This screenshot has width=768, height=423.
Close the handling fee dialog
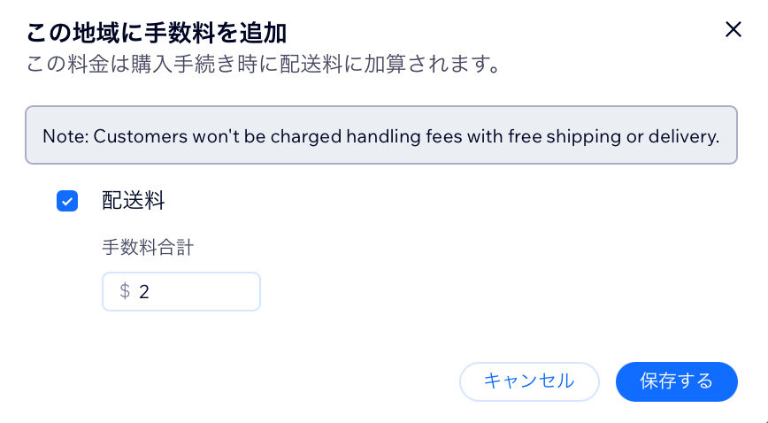pyautogui.click(x=733, y=29)
